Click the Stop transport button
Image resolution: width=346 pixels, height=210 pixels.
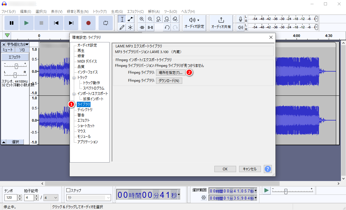click(41, 23)
